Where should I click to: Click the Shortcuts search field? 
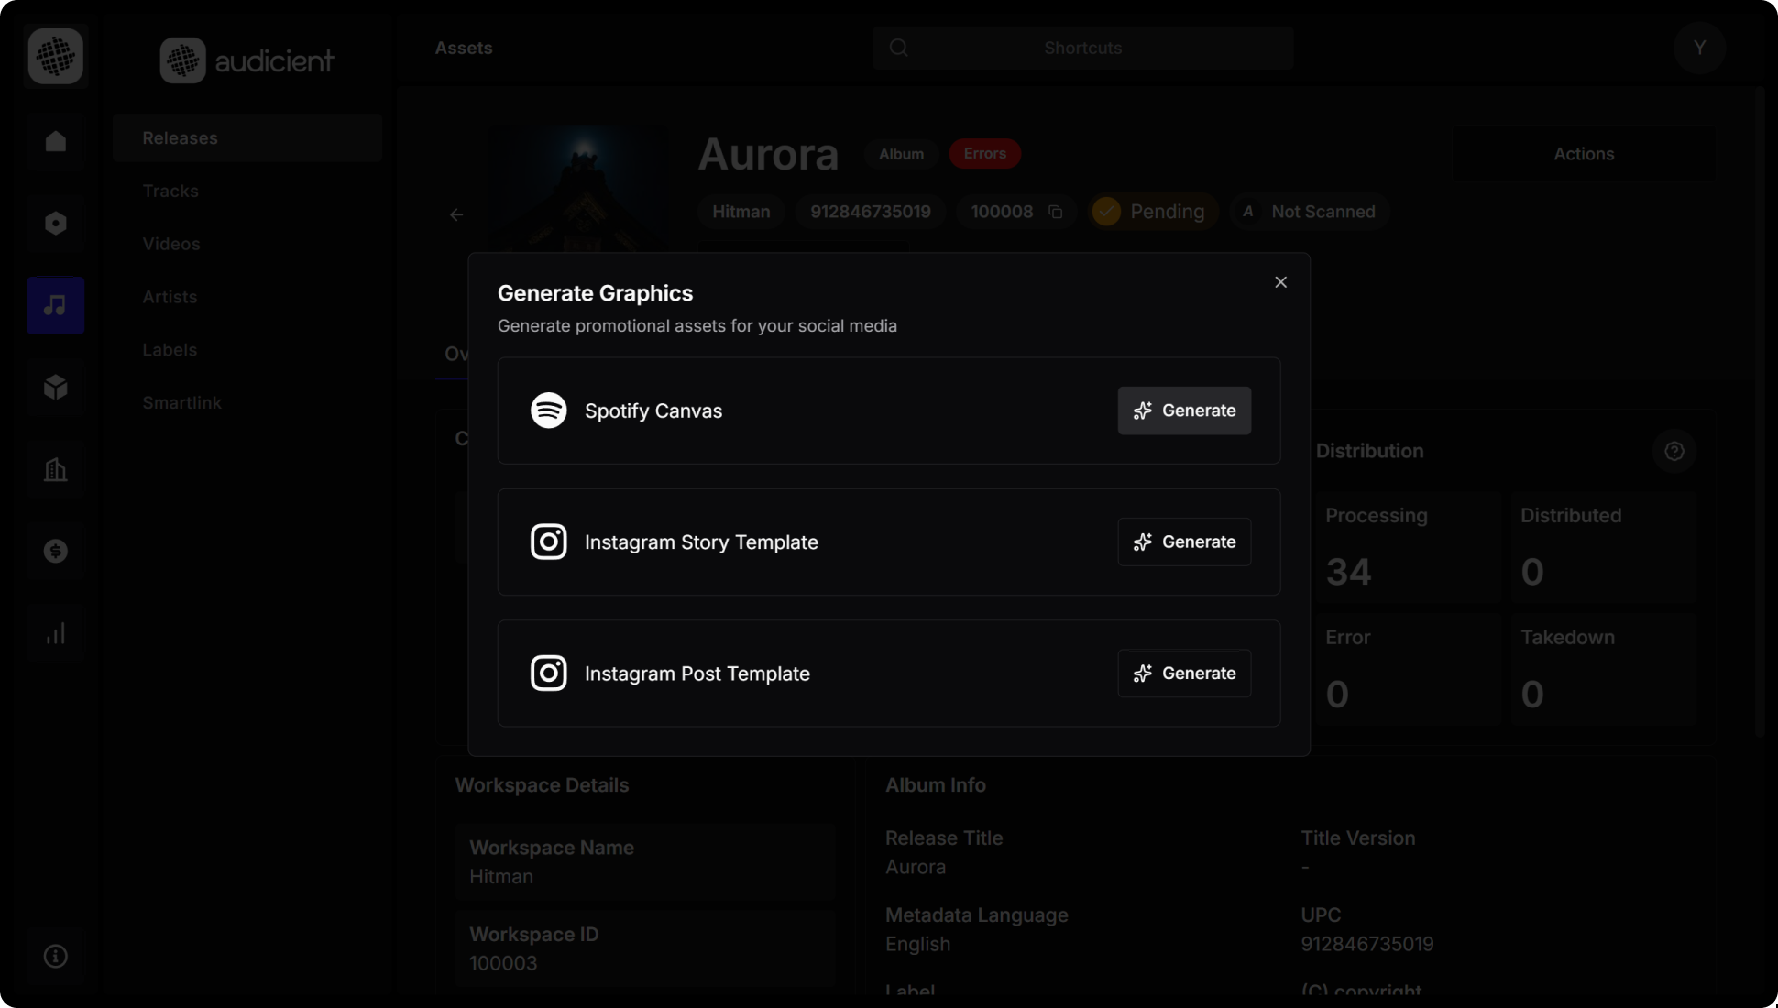(x=1081, y=48)
